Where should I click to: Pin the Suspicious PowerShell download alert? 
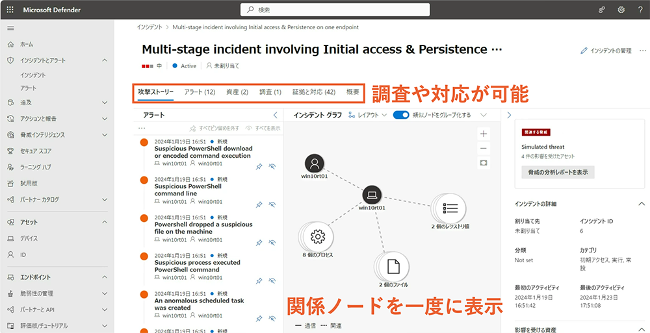coord(259,166)
